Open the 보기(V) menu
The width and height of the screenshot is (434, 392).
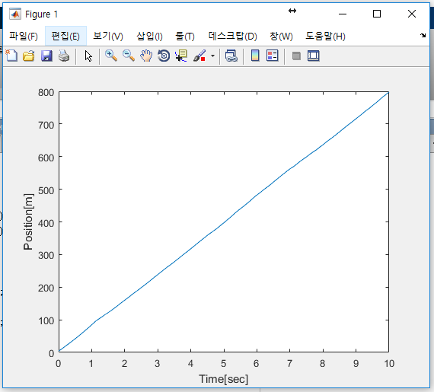point(108,37)
